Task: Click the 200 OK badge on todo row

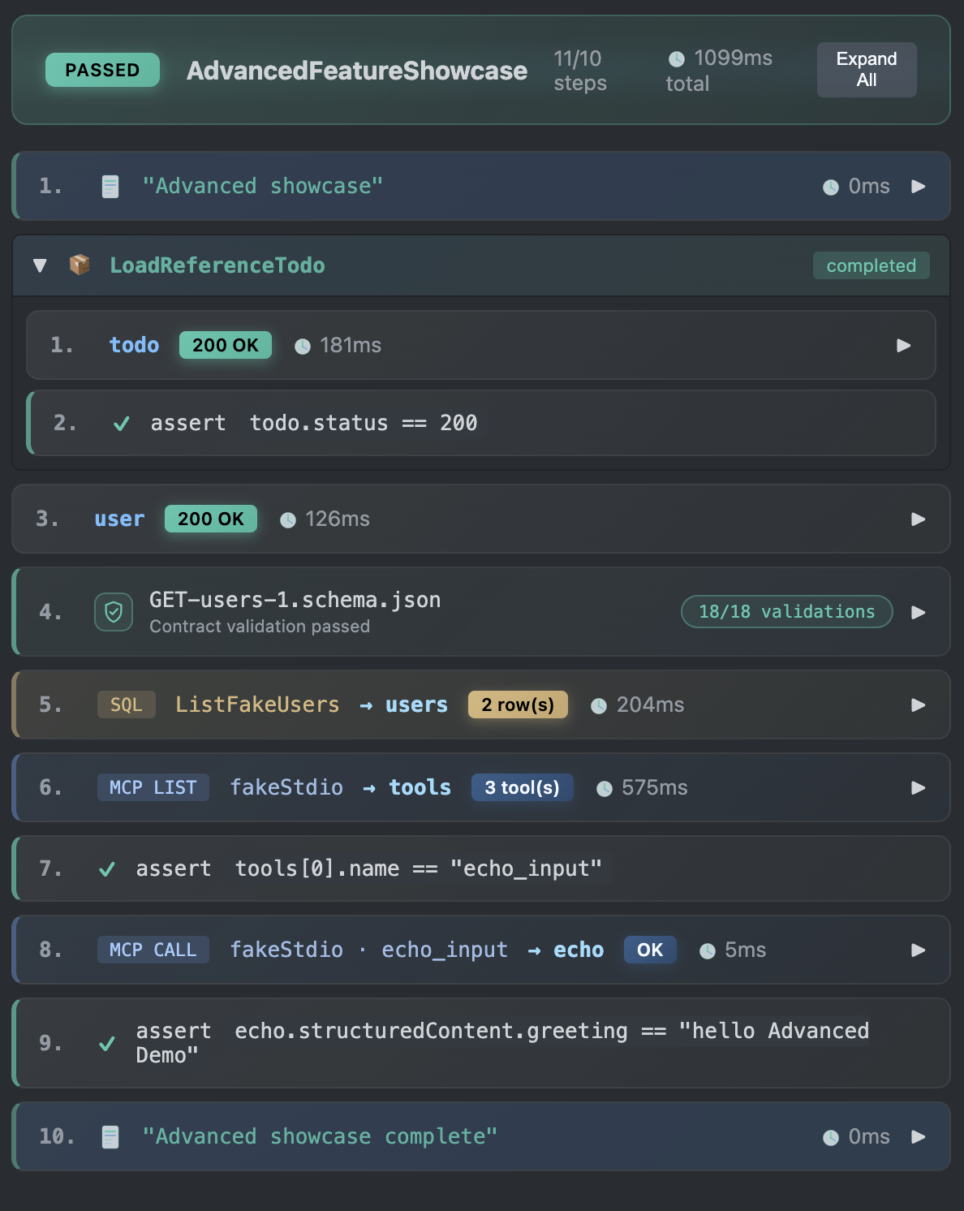Action: (226, 345)
